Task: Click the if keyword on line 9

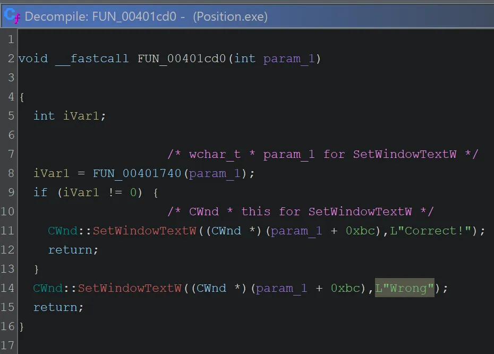Action: pos(41,192)
